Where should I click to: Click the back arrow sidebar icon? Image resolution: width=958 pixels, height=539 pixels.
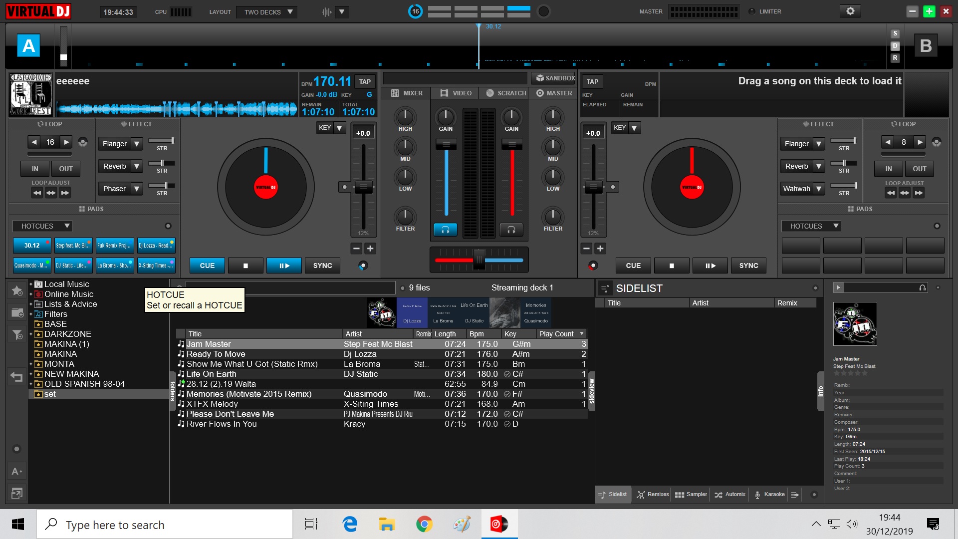(17, 377)
